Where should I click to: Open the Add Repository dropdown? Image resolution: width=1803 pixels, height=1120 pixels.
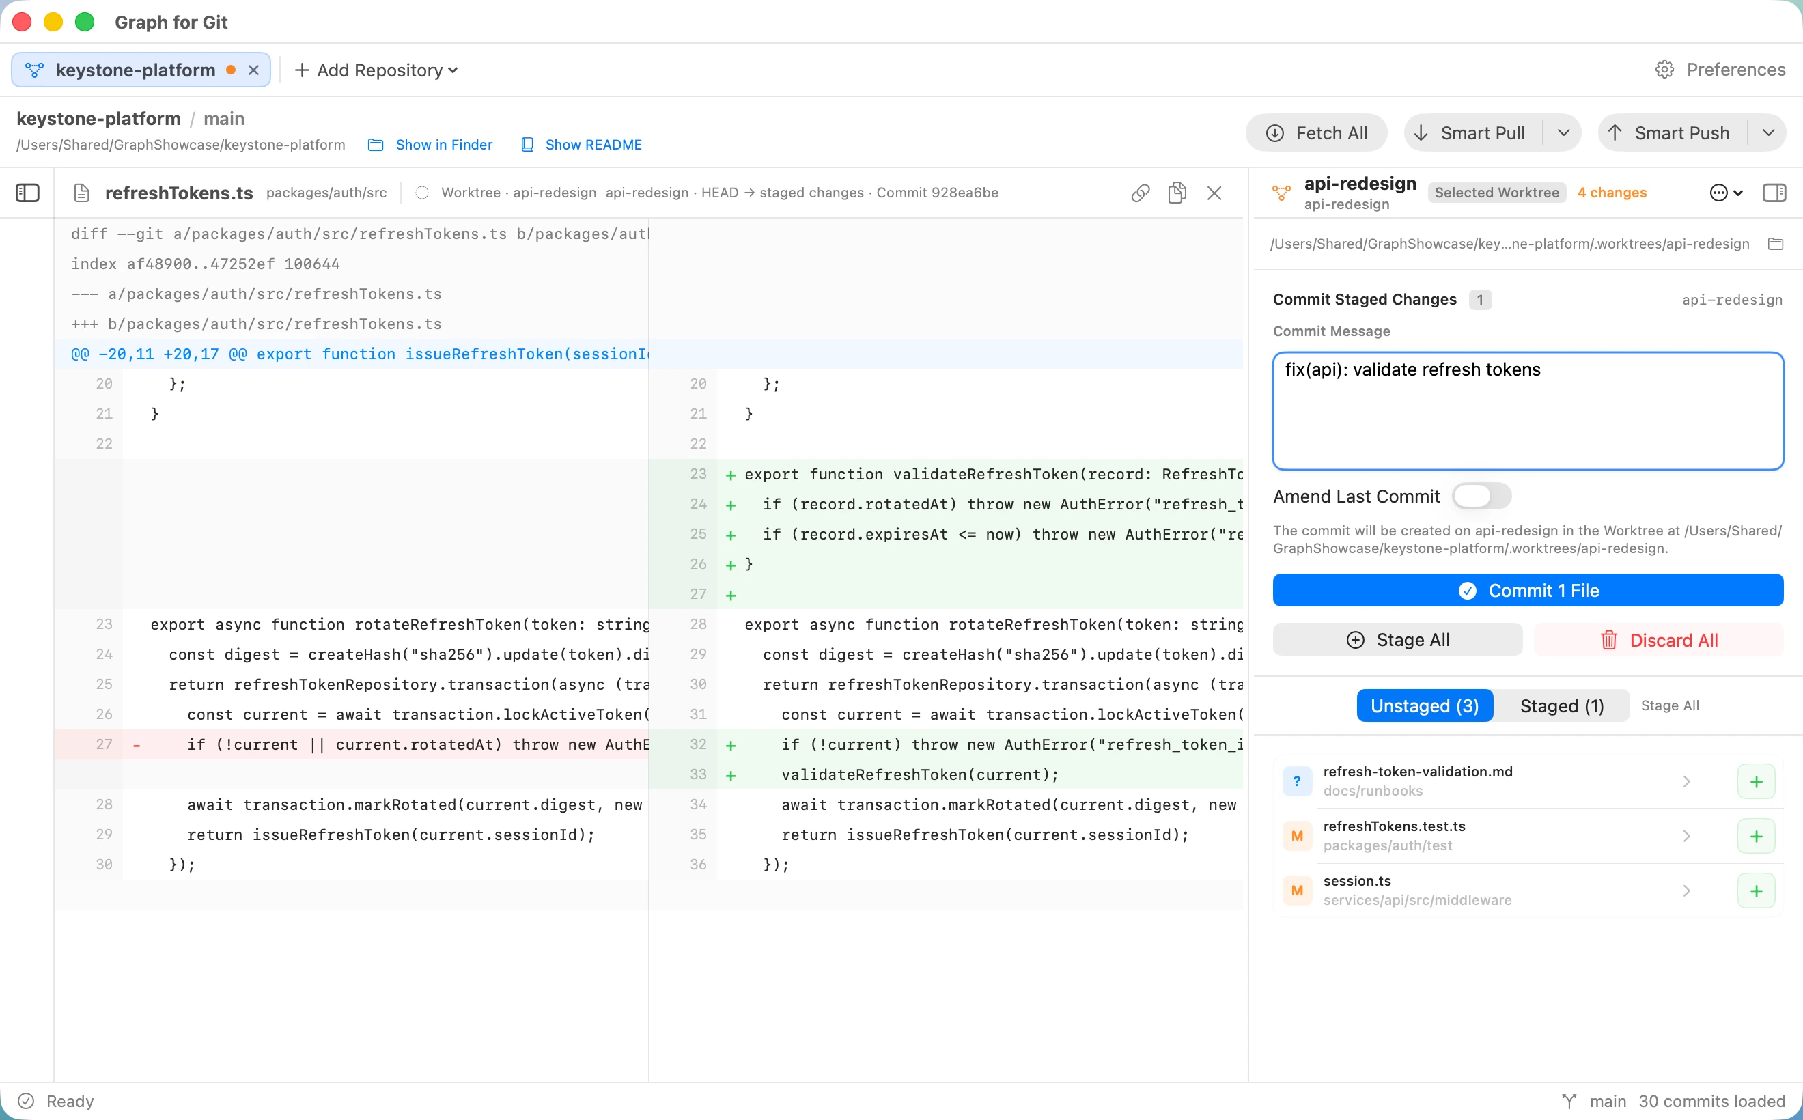pos(376,70)
